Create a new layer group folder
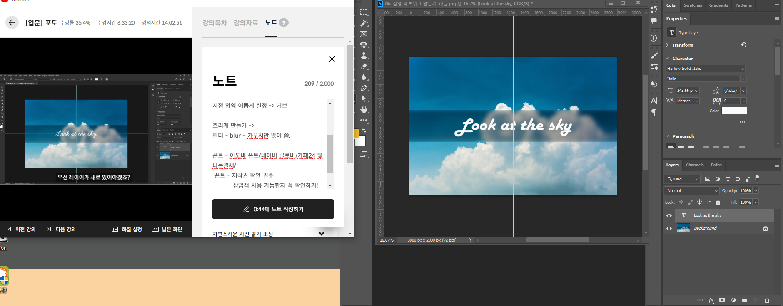The image size is (783, 306). [x=744, y=300]
